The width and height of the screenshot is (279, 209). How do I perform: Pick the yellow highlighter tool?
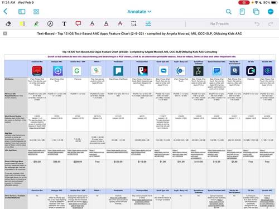tap(22, 24)
